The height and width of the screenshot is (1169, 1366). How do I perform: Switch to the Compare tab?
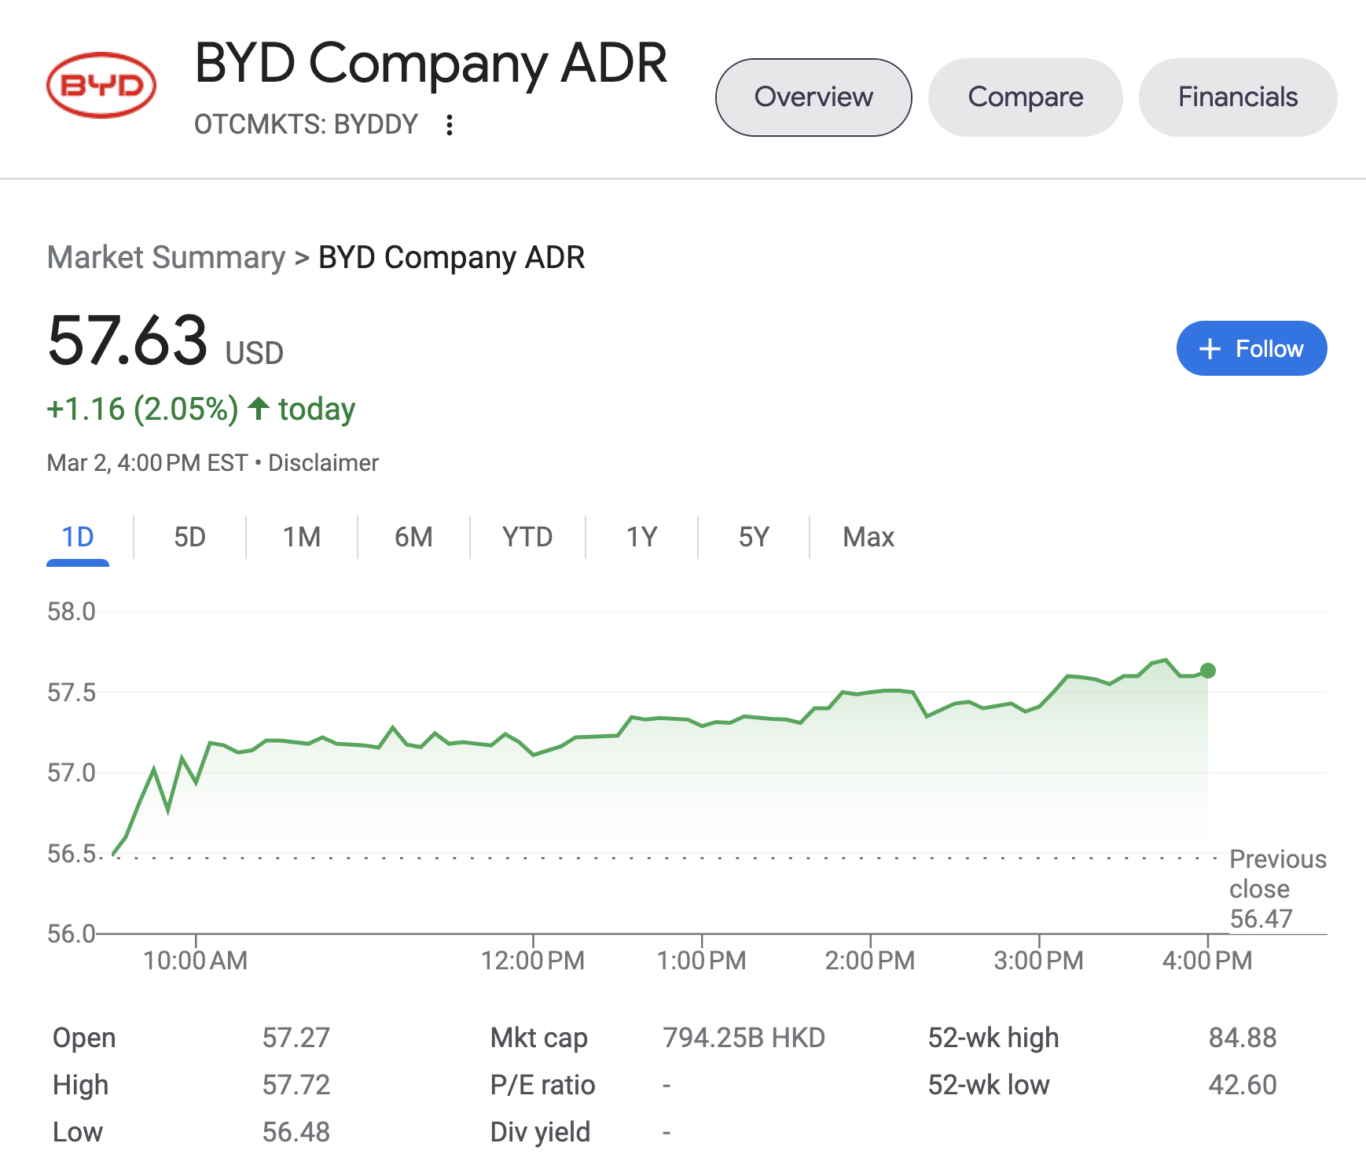click(x=1025, y=97)
